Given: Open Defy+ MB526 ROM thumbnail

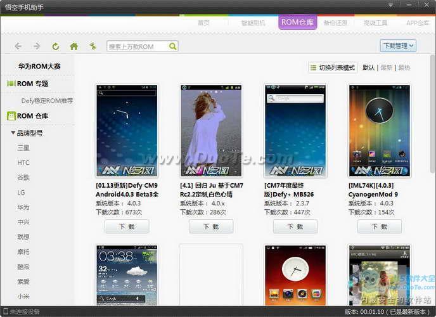Looking at the screenshot, I should [295, 131].
